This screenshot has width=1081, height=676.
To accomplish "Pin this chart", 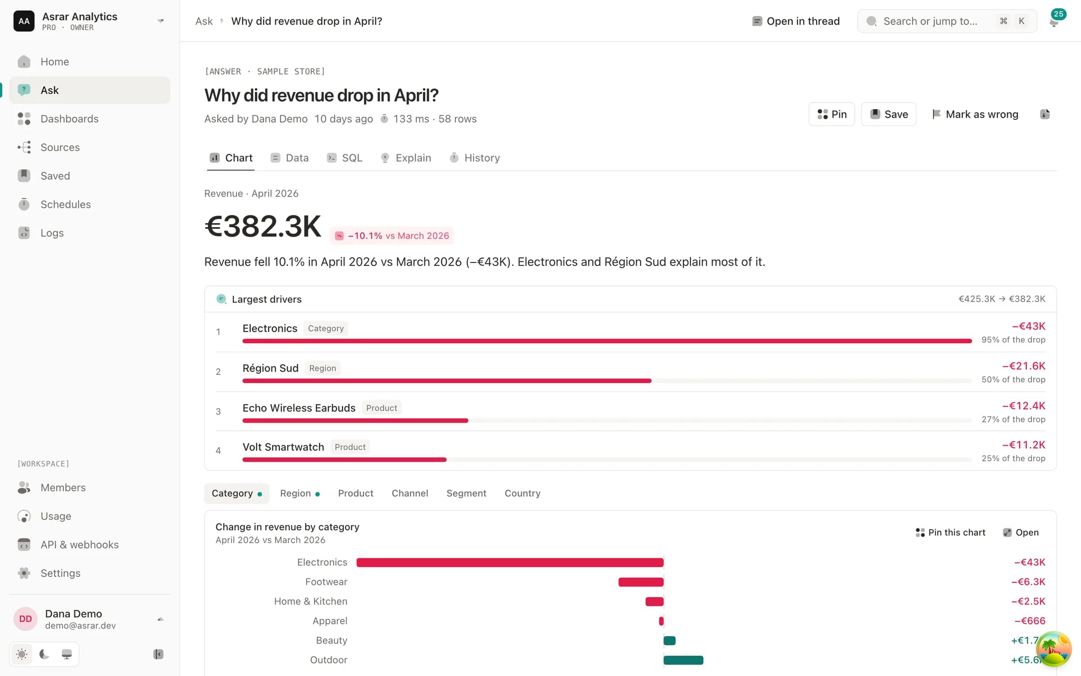I will pyautogui.click(x=950, y=533).
